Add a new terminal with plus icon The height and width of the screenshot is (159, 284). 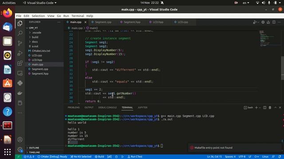256,108
